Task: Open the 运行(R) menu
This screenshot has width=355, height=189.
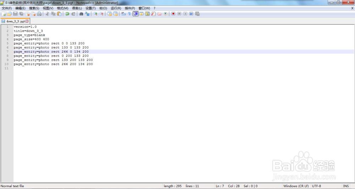Action: pyautogui.click(x=116, y=8)
